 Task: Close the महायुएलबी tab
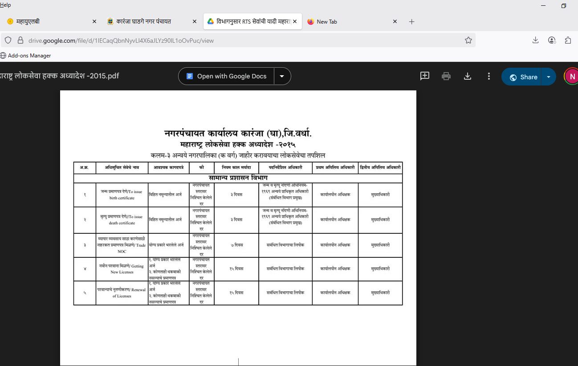(94, 21)
